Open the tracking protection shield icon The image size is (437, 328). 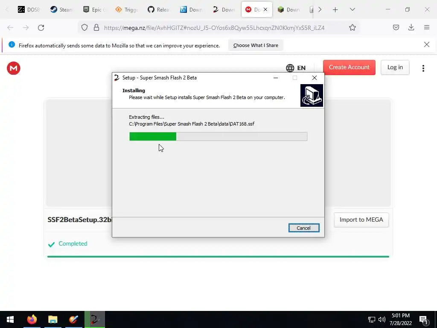click(x=84, y=27)
